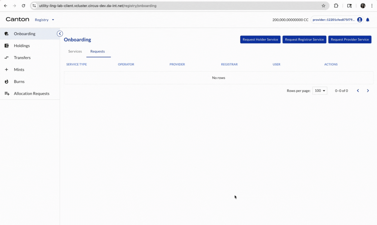The width and height of the screenshot is (377, 225).
Task: Click the Transfers arrows icon
Action: 7,58
